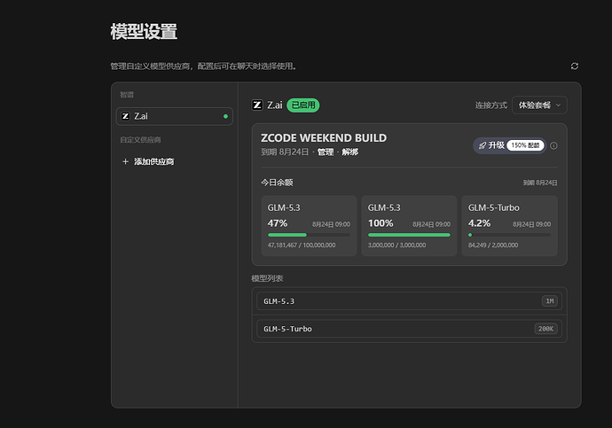Image resolution: width=612 pixels, height=428 pixels.
Task: Click the 模型设置 page title
Action: tap(144, 32)
